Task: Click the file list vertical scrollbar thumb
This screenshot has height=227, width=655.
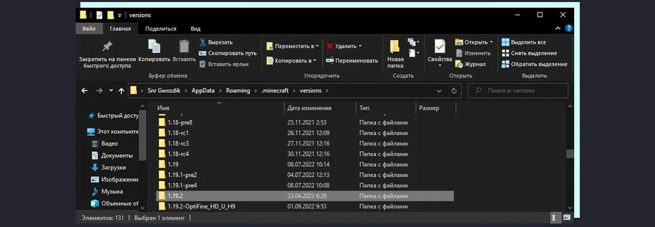Action: tap(570, 154)
